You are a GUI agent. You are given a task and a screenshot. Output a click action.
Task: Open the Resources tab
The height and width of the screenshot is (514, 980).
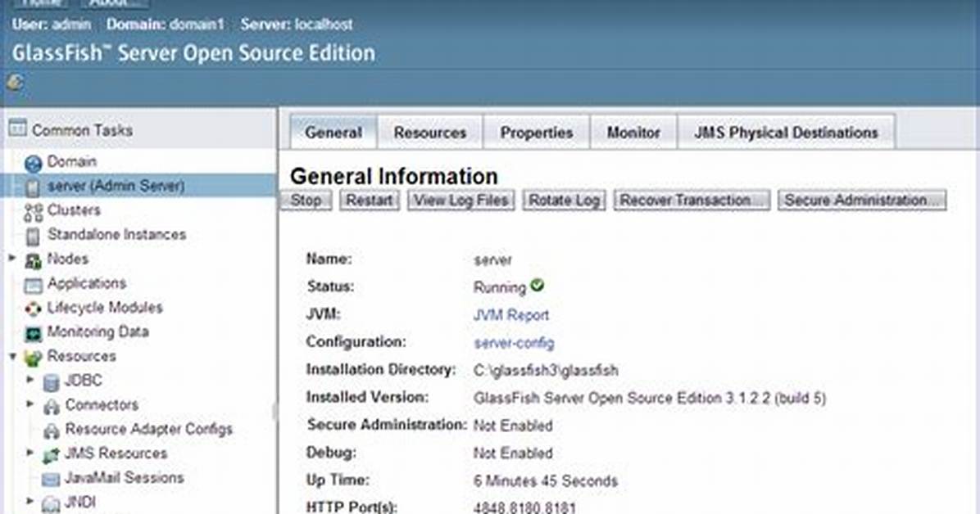[x=430, y=132]
